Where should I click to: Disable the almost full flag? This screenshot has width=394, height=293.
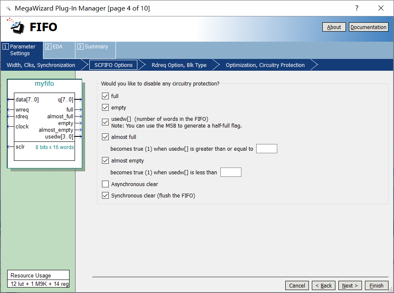point(105,136)
